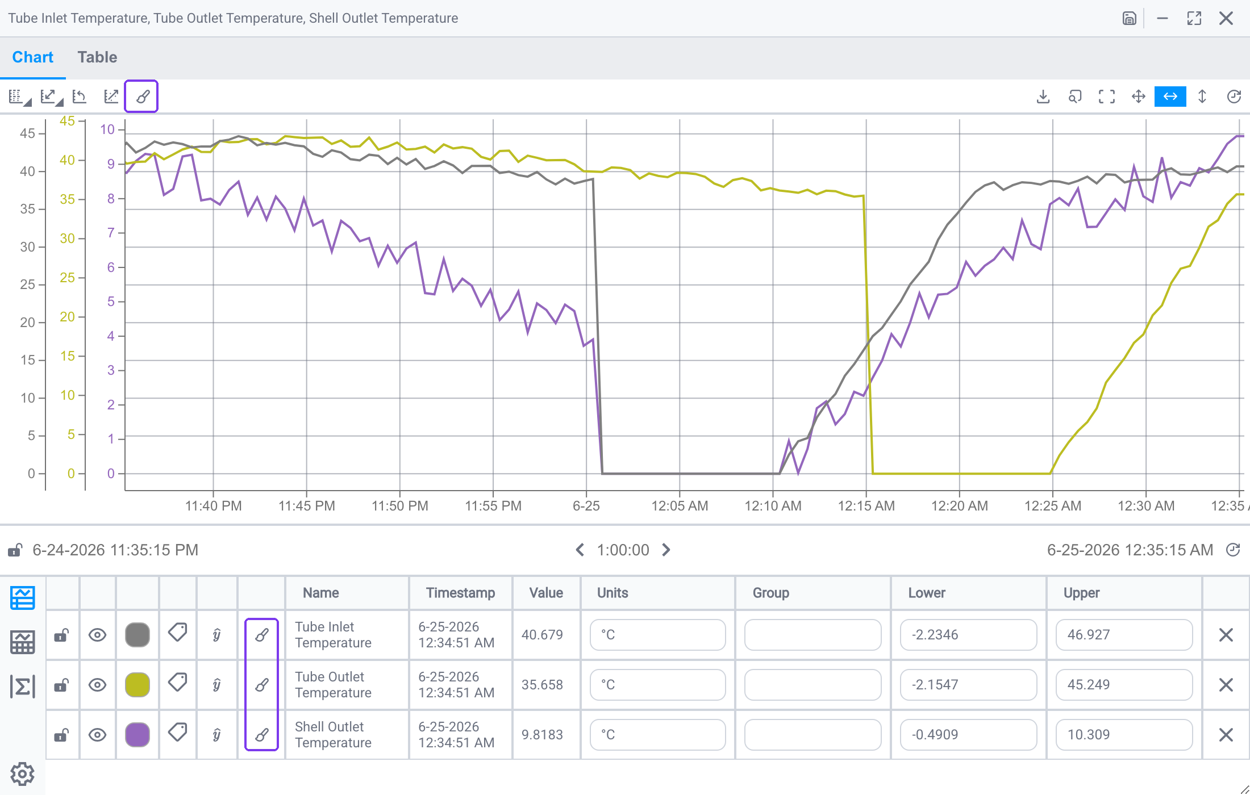Enable pan in all directions tool

coord(1139,97)
